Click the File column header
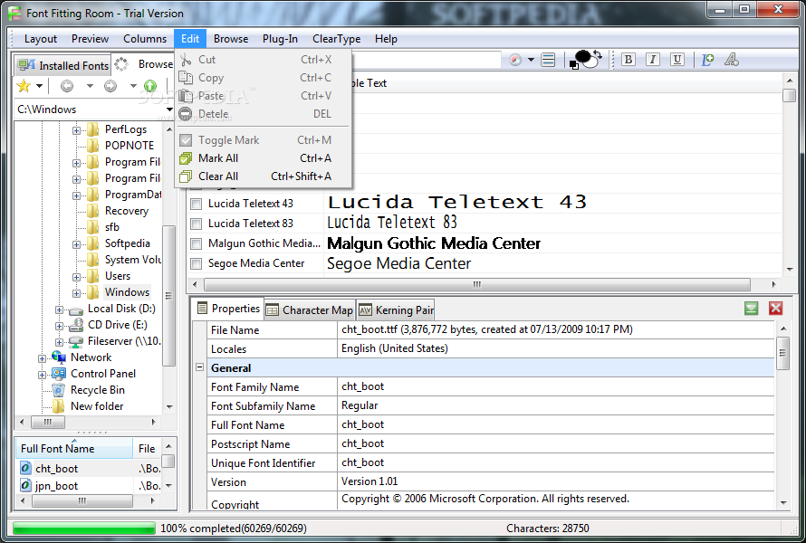This screenshot has height=543, width=806. pos(148,449)
